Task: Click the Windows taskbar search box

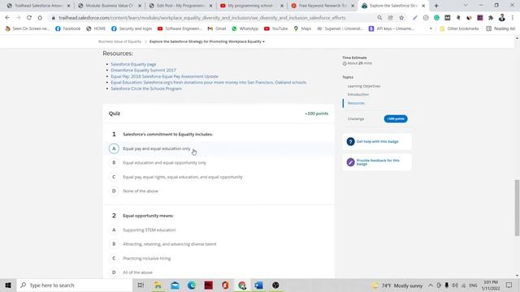Action: 74,285
